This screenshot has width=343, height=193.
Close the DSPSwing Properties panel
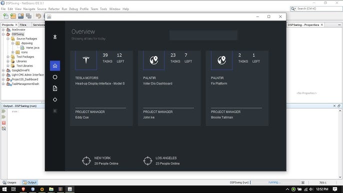(x=322, y=25)
